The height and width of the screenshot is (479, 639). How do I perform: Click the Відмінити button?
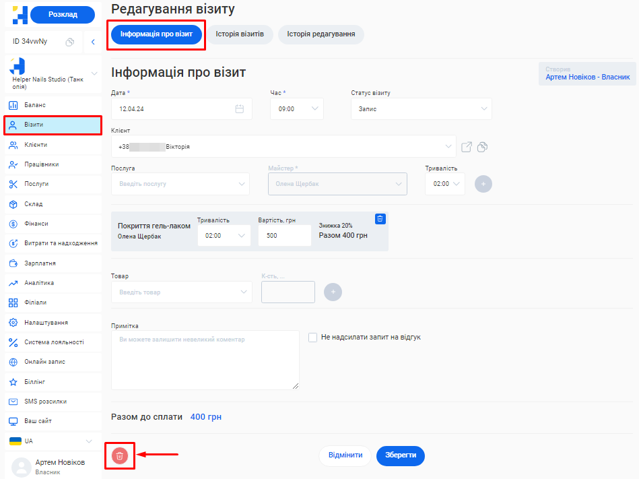[x=345, y=455]
